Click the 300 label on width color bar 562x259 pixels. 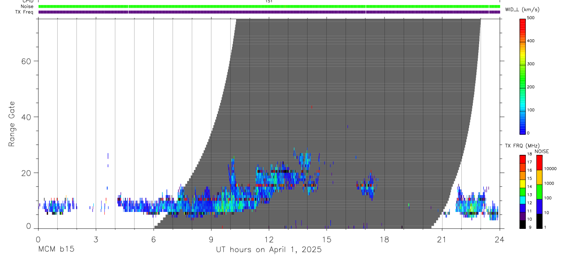[531, 64]
